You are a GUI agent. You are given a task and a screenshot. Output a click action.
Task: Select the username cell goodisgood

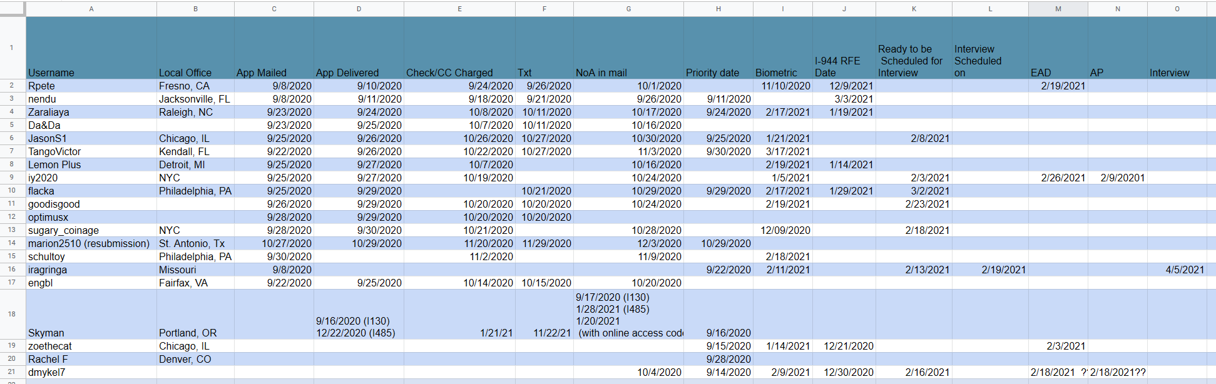(x=91, y=204)
